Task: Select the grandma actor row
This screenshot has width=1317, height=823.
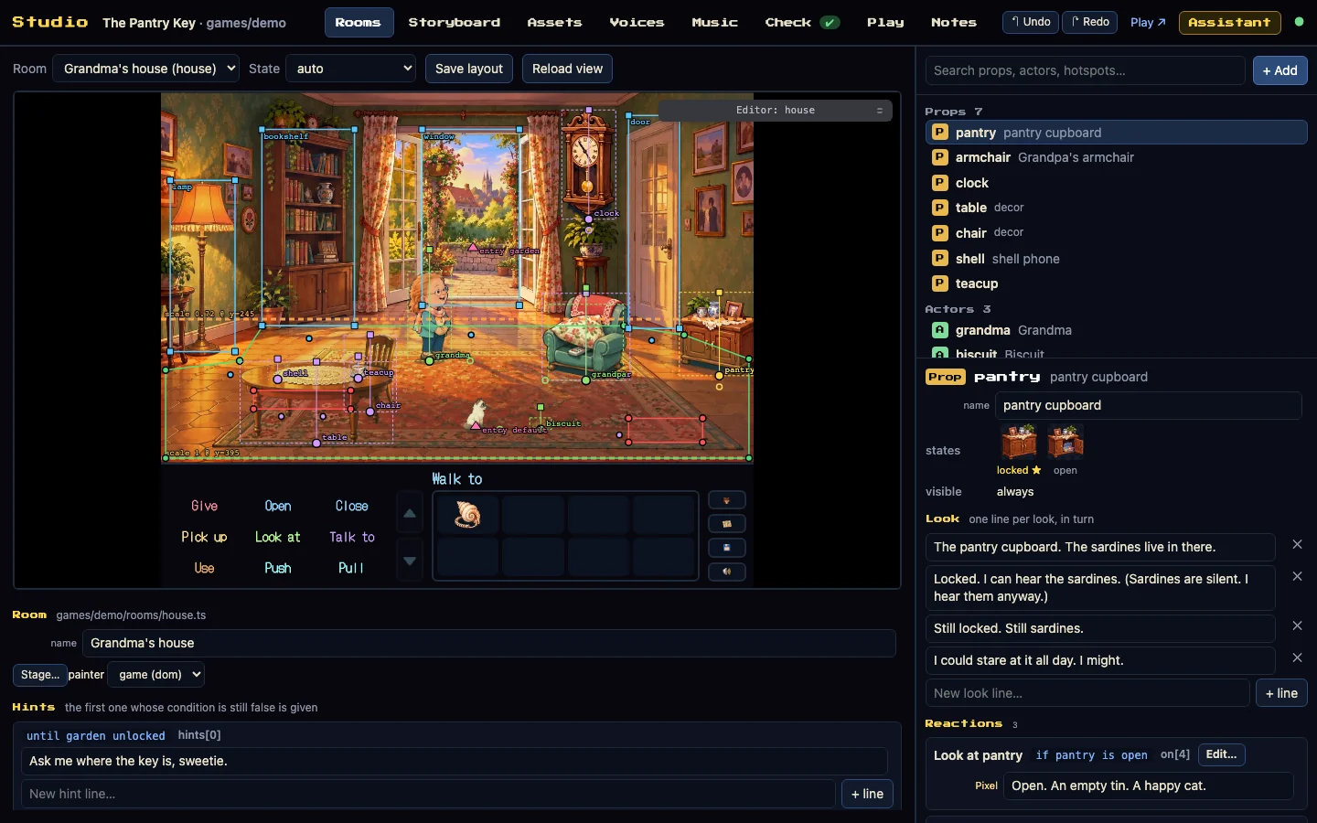Action: point(1116,330)
